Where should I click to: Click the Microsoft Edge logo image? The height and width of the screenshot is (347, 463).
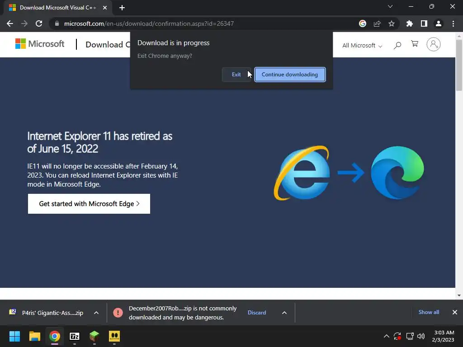click(x=397, y=173)
